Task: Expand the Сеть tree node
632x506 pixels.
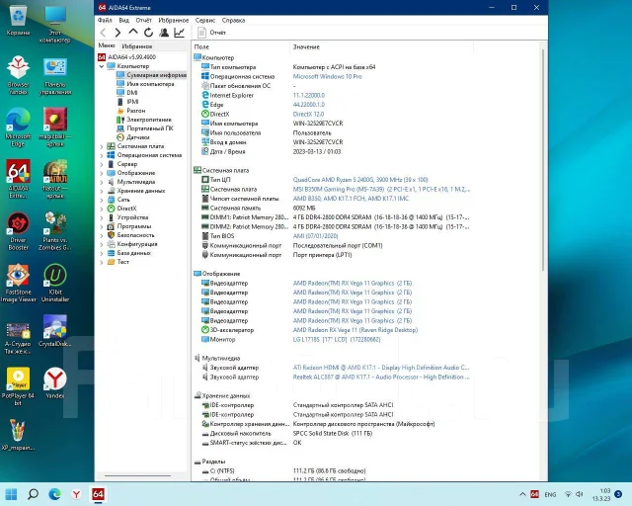Action: [101, 200]
